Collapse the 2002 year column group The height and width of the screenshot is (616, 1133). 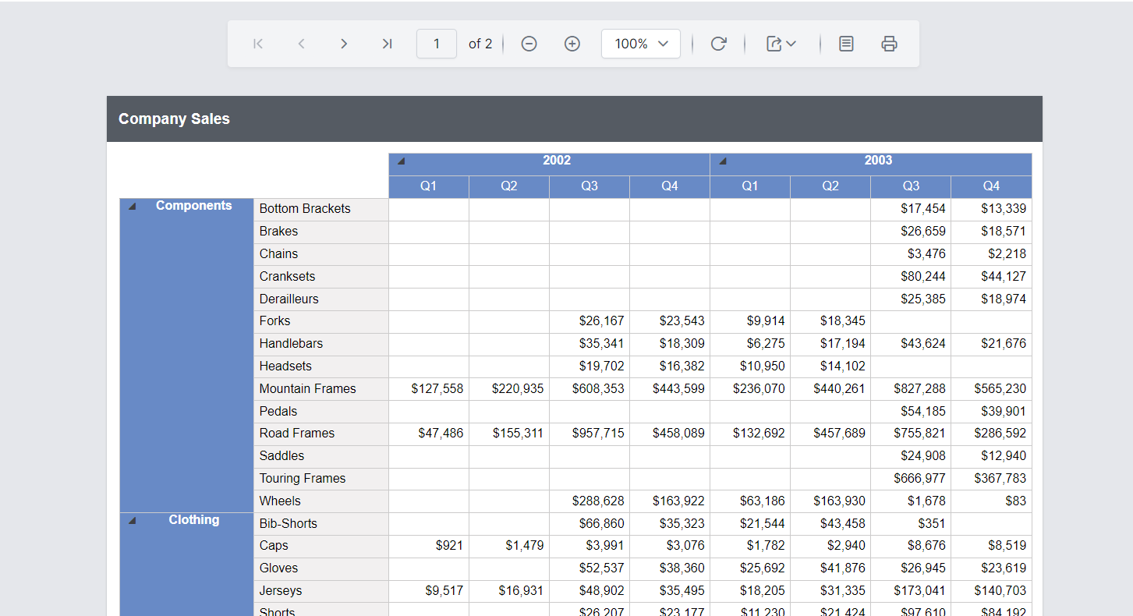[x=401, y=161]
